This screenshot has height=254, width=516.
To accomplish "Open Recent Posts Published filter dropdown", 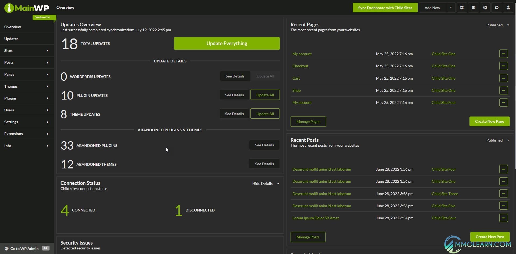I will [498, 140].
